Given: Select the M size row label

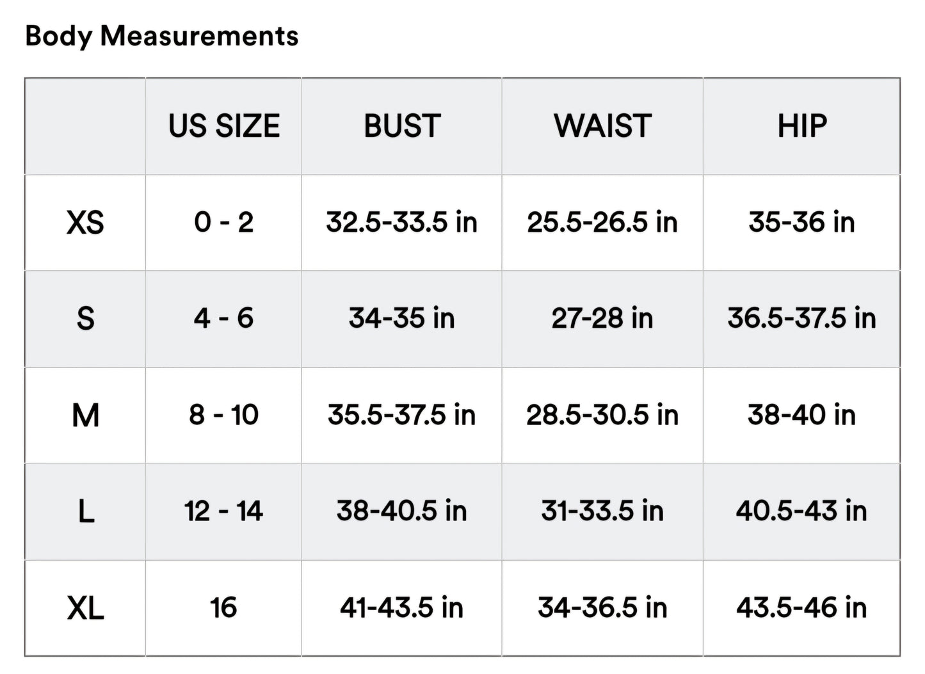Looking at the screenshot, I should (x=85, y=415).
